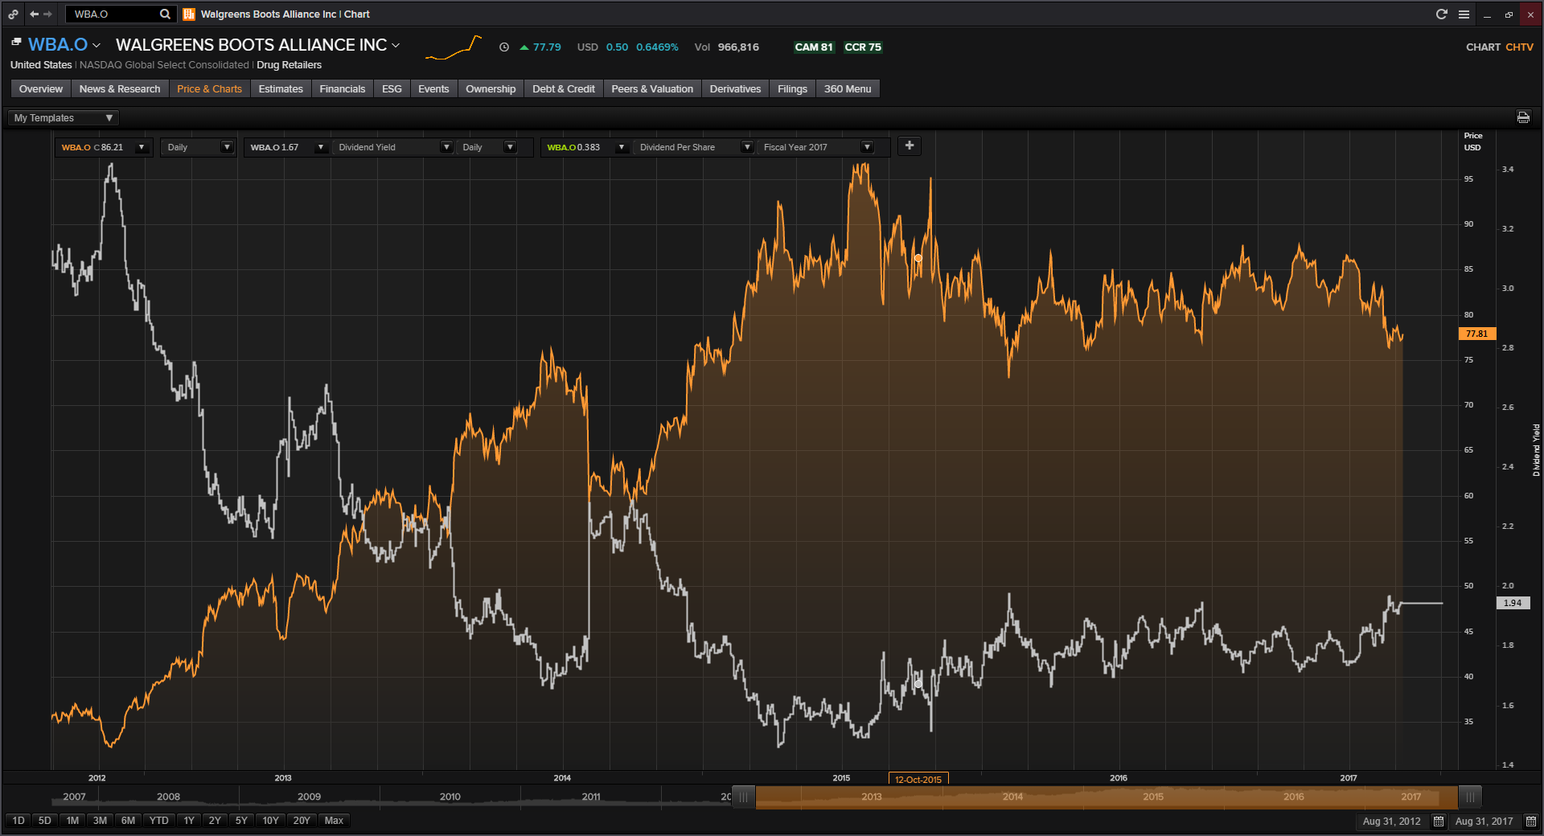Open the Debt & Credit tab
The height and width of the screenshot is (836, 1544).
[x=564, y=88]
